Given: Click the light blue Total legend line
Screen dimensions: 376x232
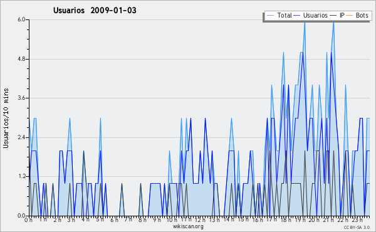Looking at the screenshot, I should tap(270, 16).
